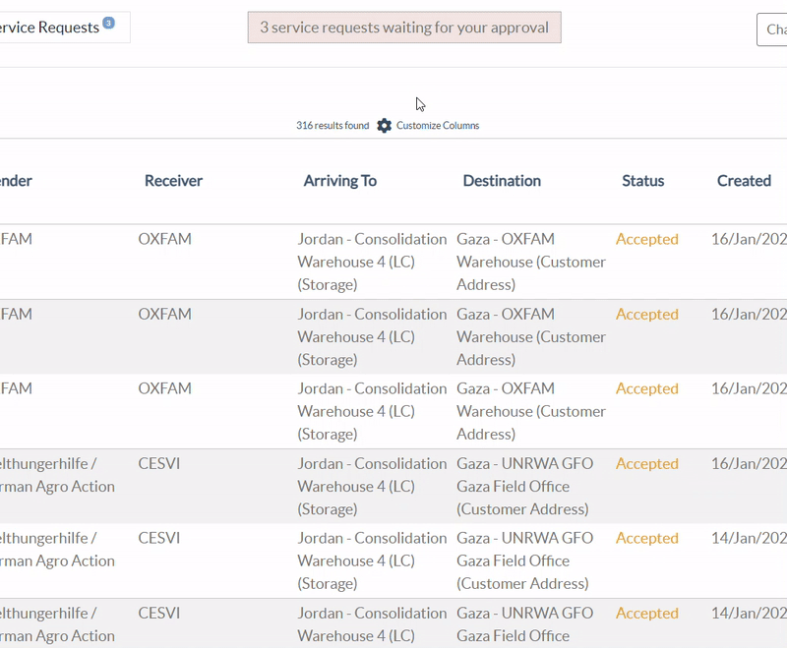Select OXFAM receiver in the first table row

coord(164,239)
